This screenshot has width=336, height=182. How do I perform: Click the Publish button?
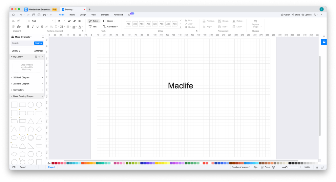point(285,15)
